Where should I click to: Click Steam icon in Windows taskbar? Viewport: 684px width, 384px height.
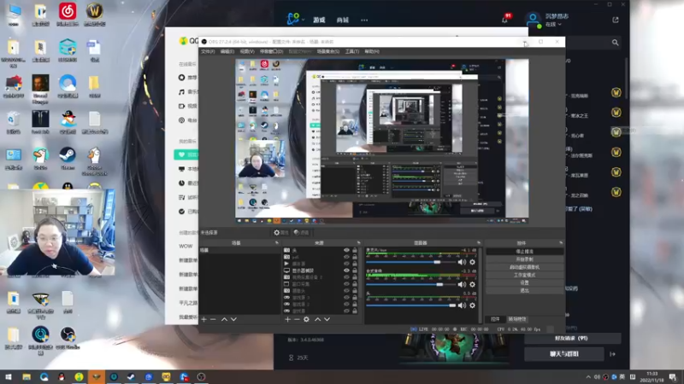coord(131,376)
